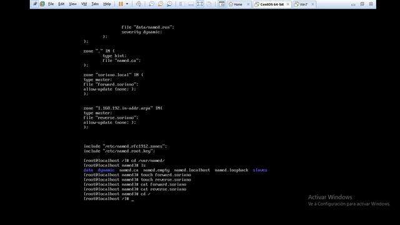Click the line 'file "reverse.soriano";'

click(111, 117)
